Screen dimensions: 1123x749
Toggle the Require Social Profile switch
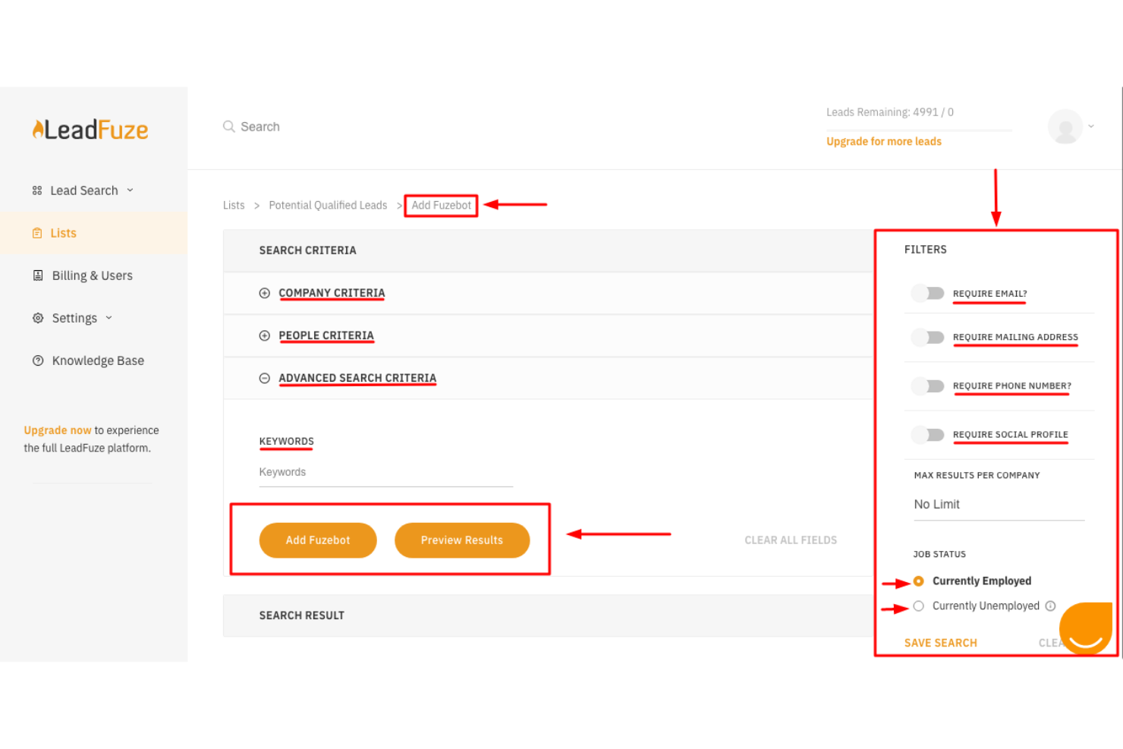coord(928,435)
